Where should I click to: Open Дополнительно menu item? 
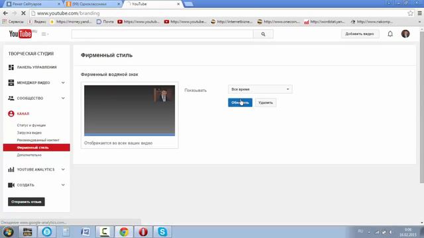[29, 155]
